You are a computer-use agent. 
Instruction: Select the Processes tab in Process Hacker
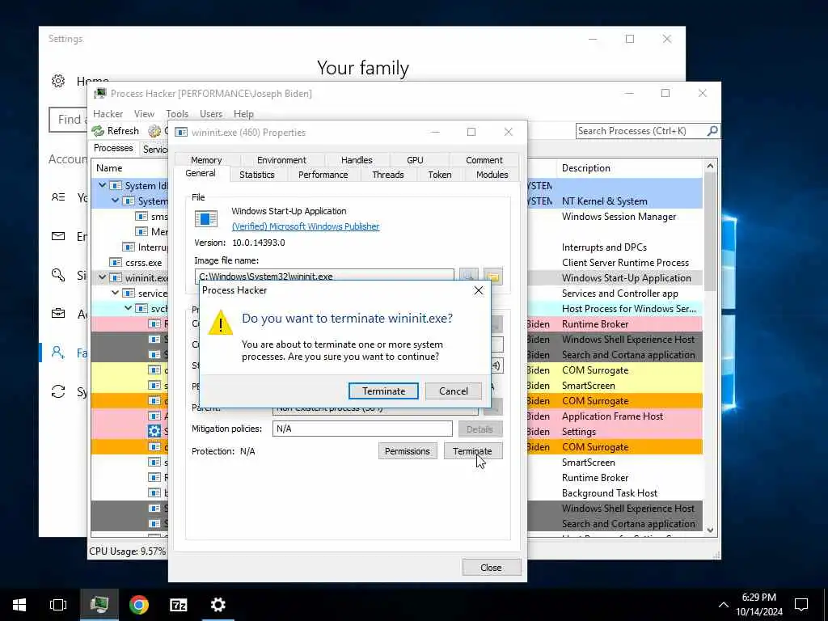click(113, 148)
